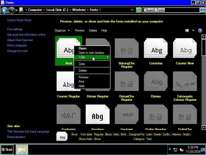This screenshot has width=206, height=155.
Task: Expand the Fonts breadcrumb arrow
Action: (100, 10)
